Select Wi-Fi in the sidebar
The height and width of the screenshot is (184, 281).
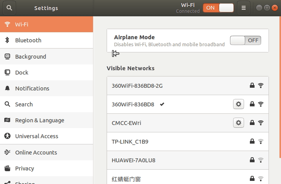[46, 24]
